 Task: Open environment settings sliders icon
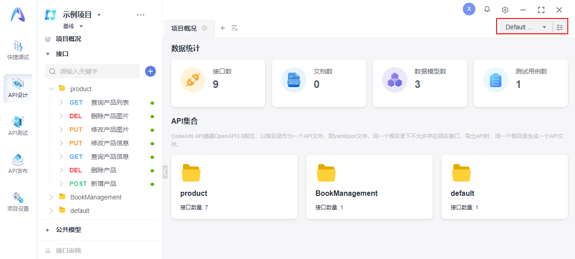tap(560, 27)
